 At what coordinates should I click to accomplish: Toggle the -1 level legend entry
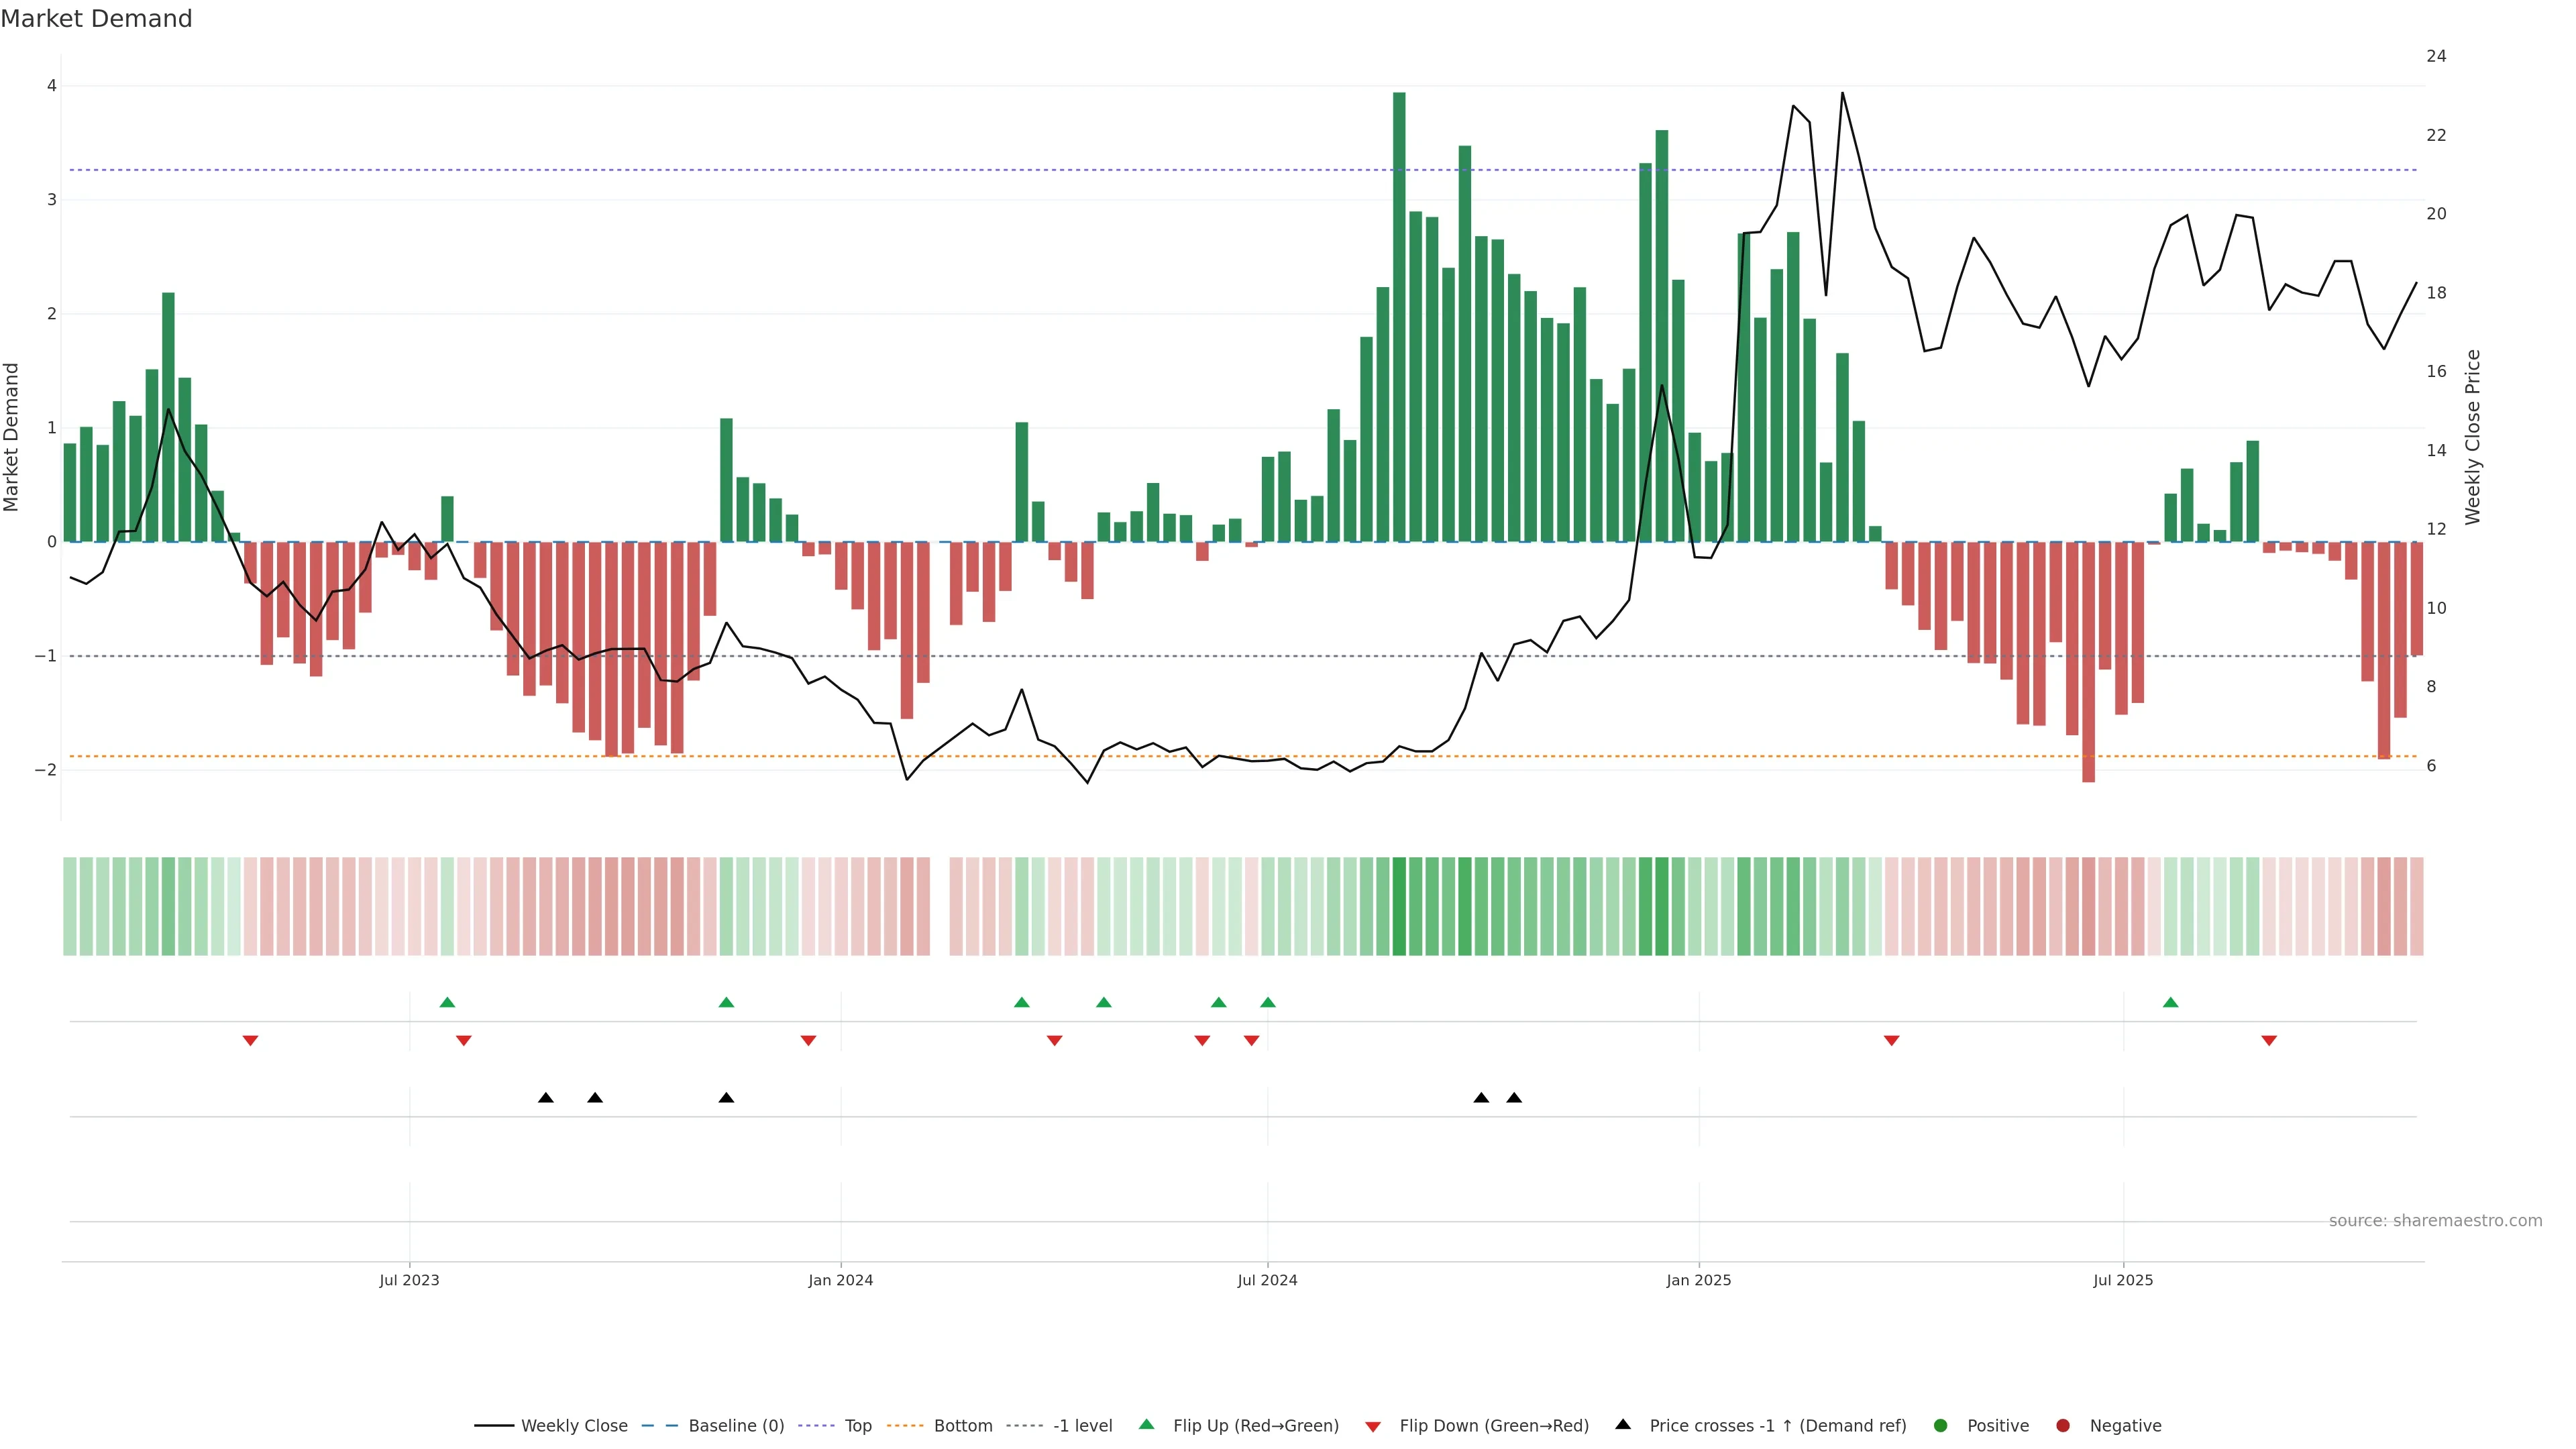[1082, 1426]
